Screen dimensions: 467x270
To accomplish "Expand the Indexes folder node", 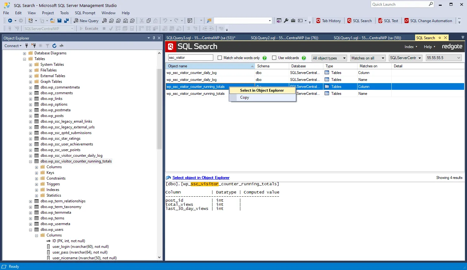I will click(36, 190).
